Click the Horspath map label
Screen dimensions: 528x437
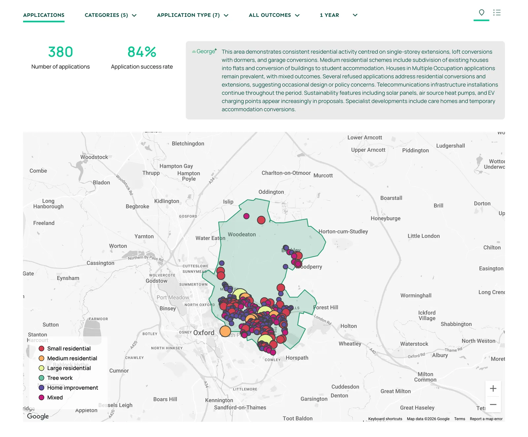(297, 358)
